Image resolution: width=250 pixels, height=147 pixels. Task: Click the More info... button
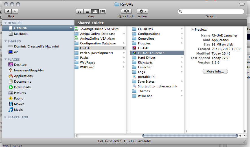[x=215, y=71]
